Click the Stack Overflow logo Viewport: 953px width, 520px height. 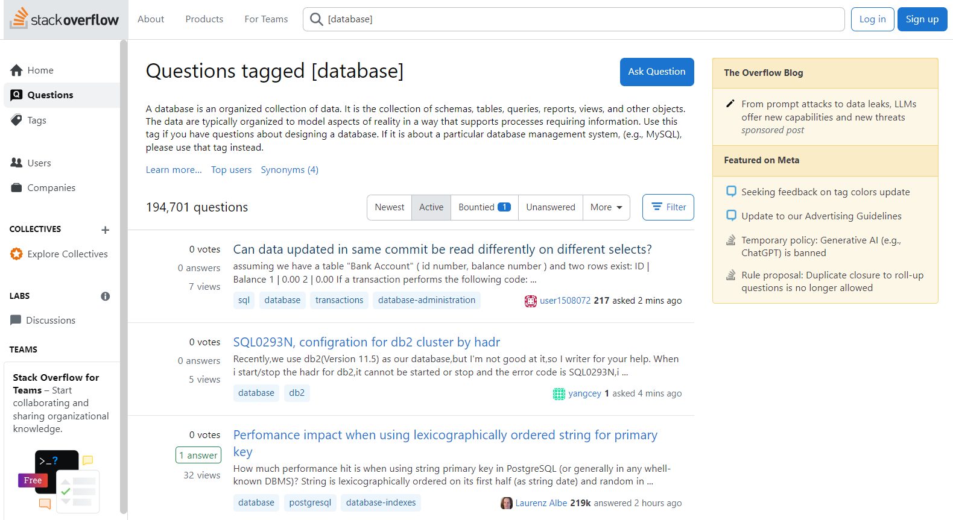tap(64, 19)
